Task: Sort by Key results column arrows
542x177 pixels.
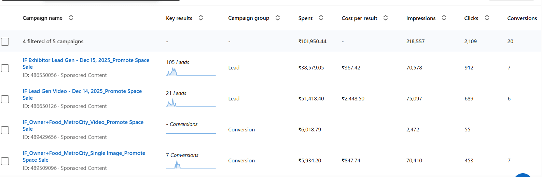Action: click(x=201, y=18)
